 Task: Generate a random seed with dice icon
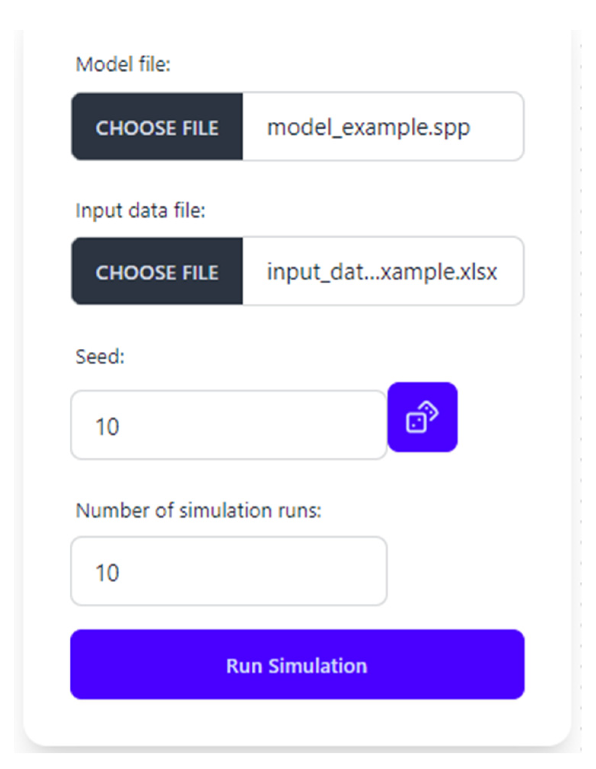pyautogui.click(x=422, y=417)
